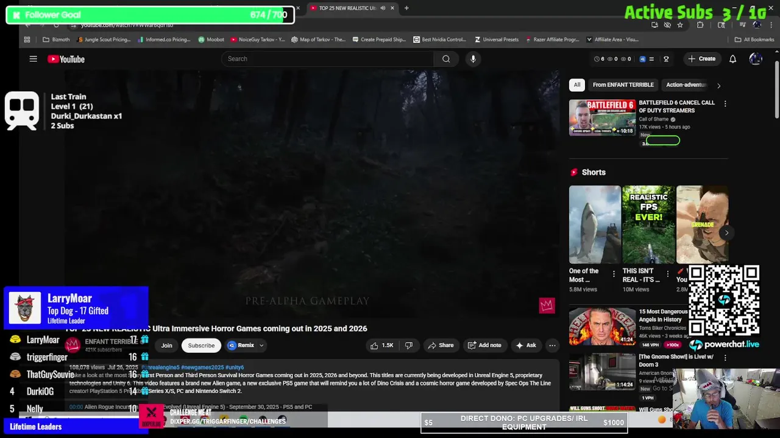Open the Bizmoth bookmark folder
Screen dimensions: 780x438
(56, 40)
